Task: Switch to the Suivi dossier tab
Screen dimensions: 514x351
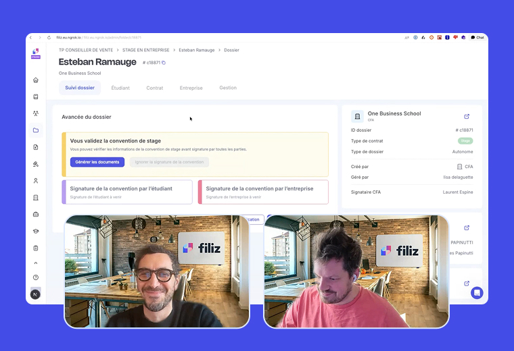Action: (80, 88)
